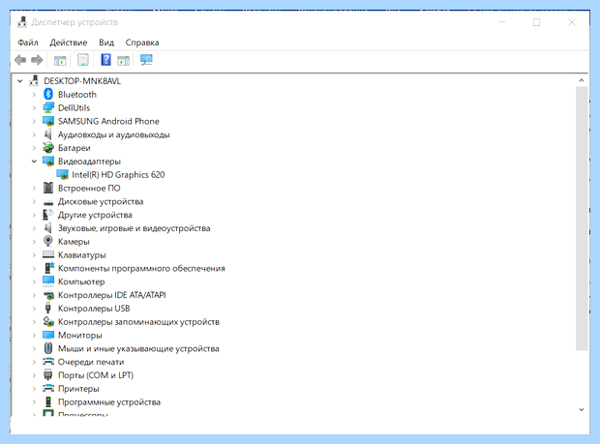600x444 pixels.
Task: Open the Вид menu
Action: (106, 43)
